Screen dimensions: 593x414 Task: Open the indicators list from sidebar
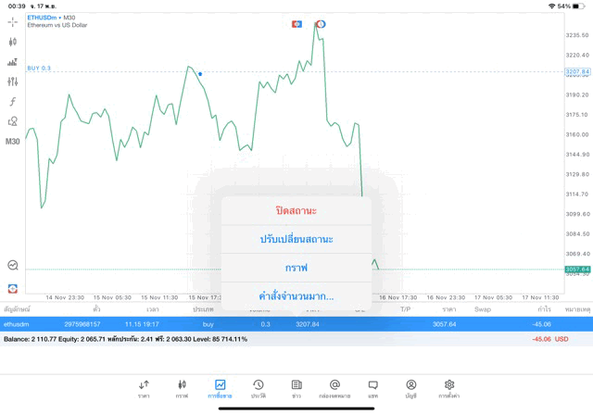[x=13, y=62]
